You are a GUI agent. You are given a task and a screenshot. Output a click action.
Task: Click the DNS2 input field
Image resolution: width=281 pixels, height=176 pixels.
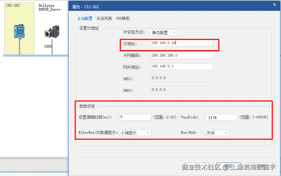tap(182, 90)
